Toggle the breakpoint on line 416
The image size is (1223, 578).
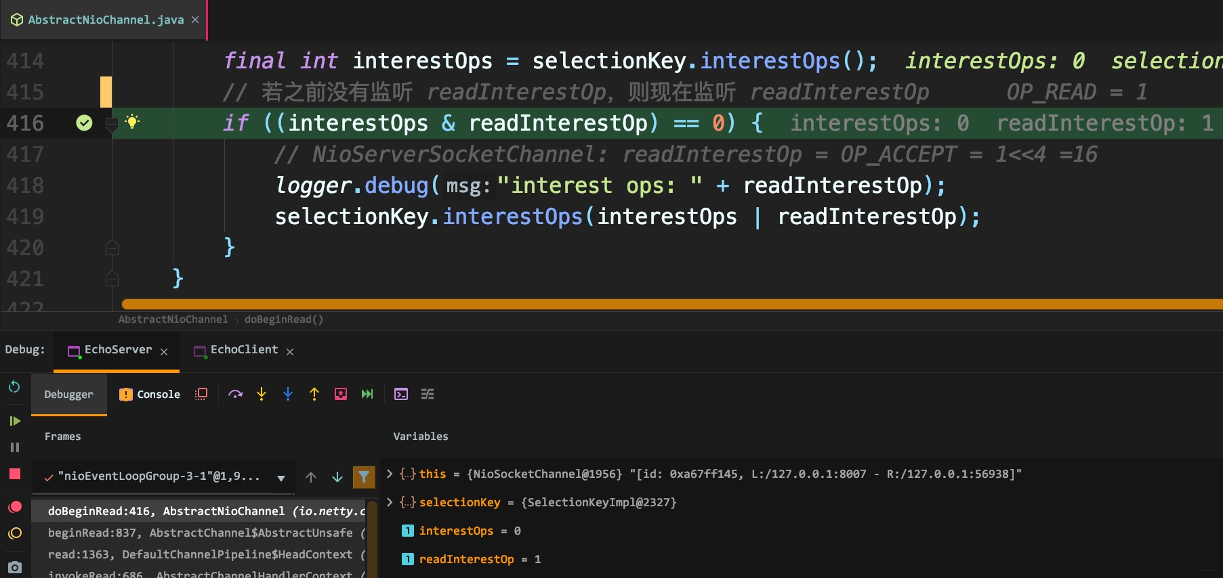84,123
